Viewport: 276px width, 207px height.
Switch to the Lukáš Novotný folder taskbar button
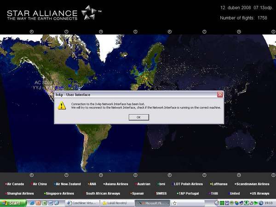pos(117,203)
